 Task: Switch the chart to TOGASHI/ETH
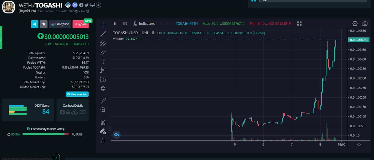click(186, 23)
